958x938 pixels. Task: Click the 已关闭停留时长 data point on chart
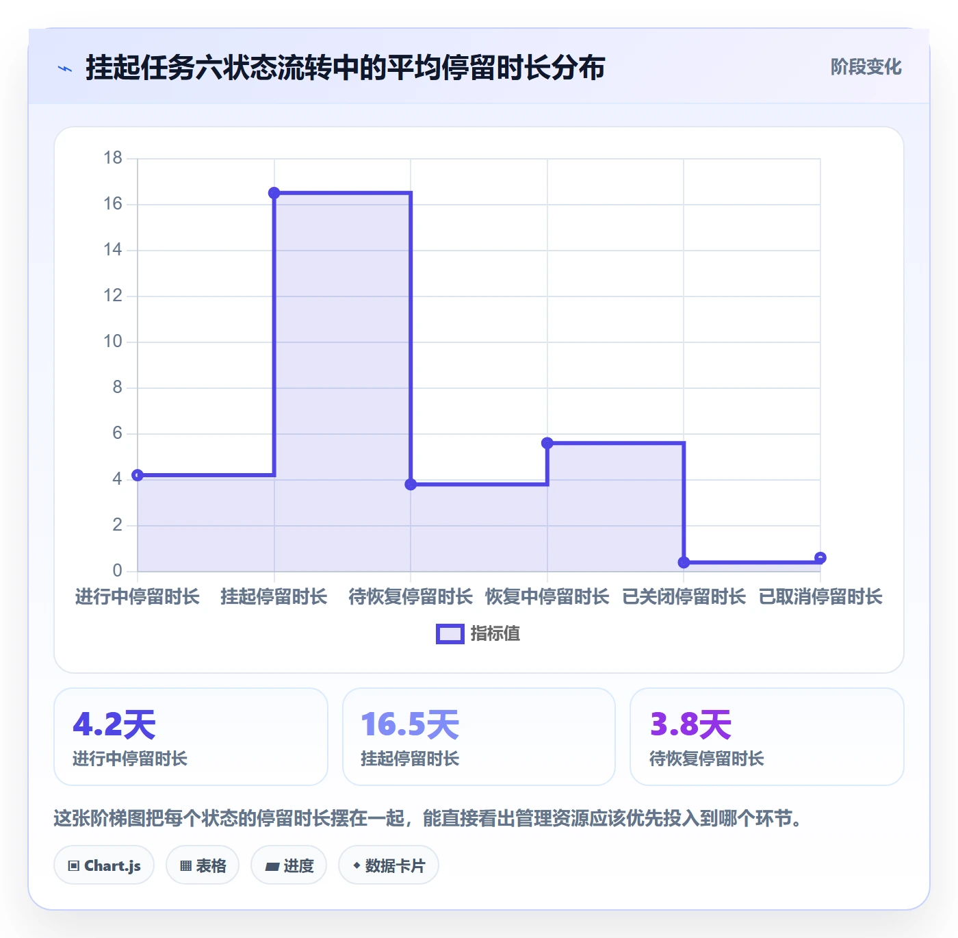pyautogui.click(x=684, y=562)
